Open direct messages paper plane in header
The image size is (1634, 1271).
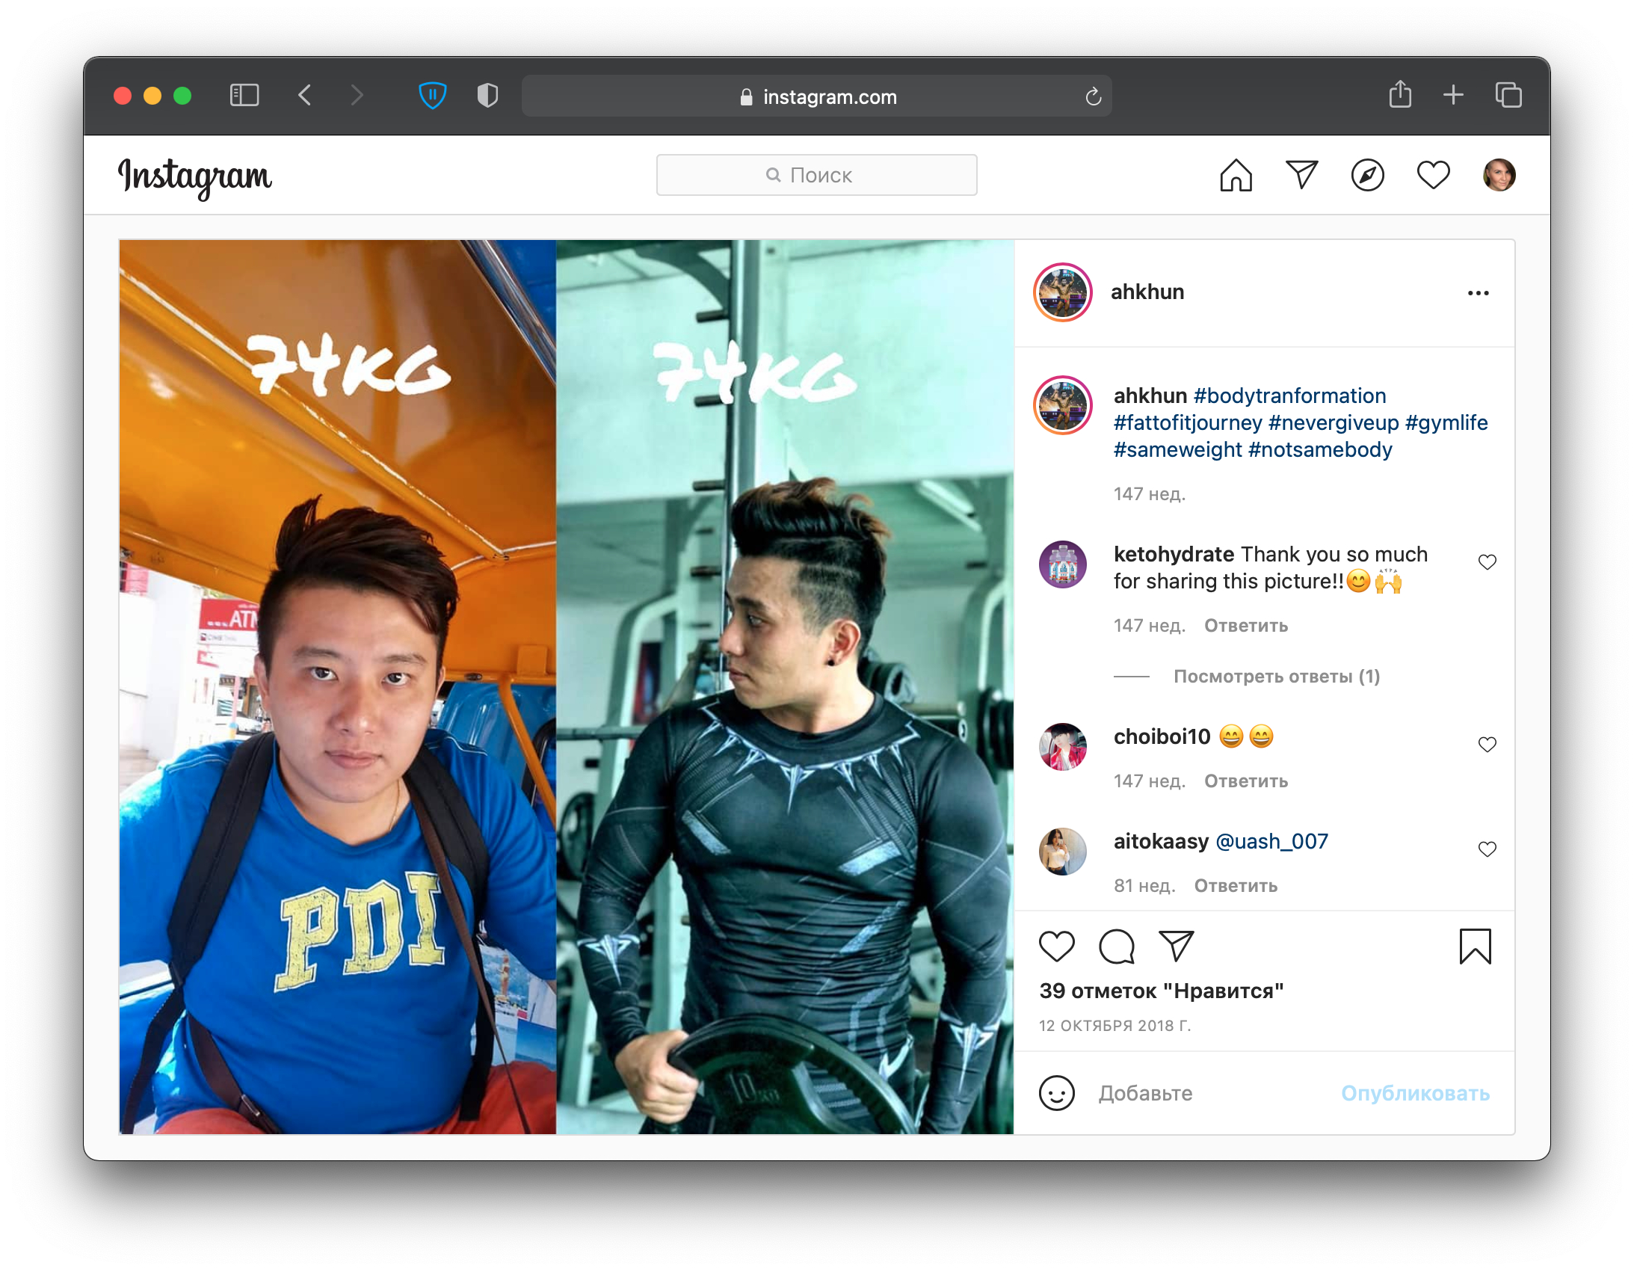tap(1301, 175)
